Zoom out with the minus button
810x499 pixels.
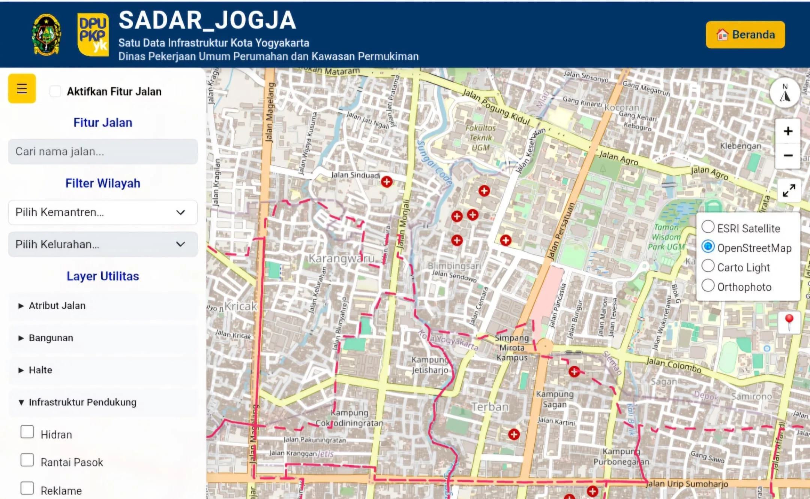(x=788, y=155)
